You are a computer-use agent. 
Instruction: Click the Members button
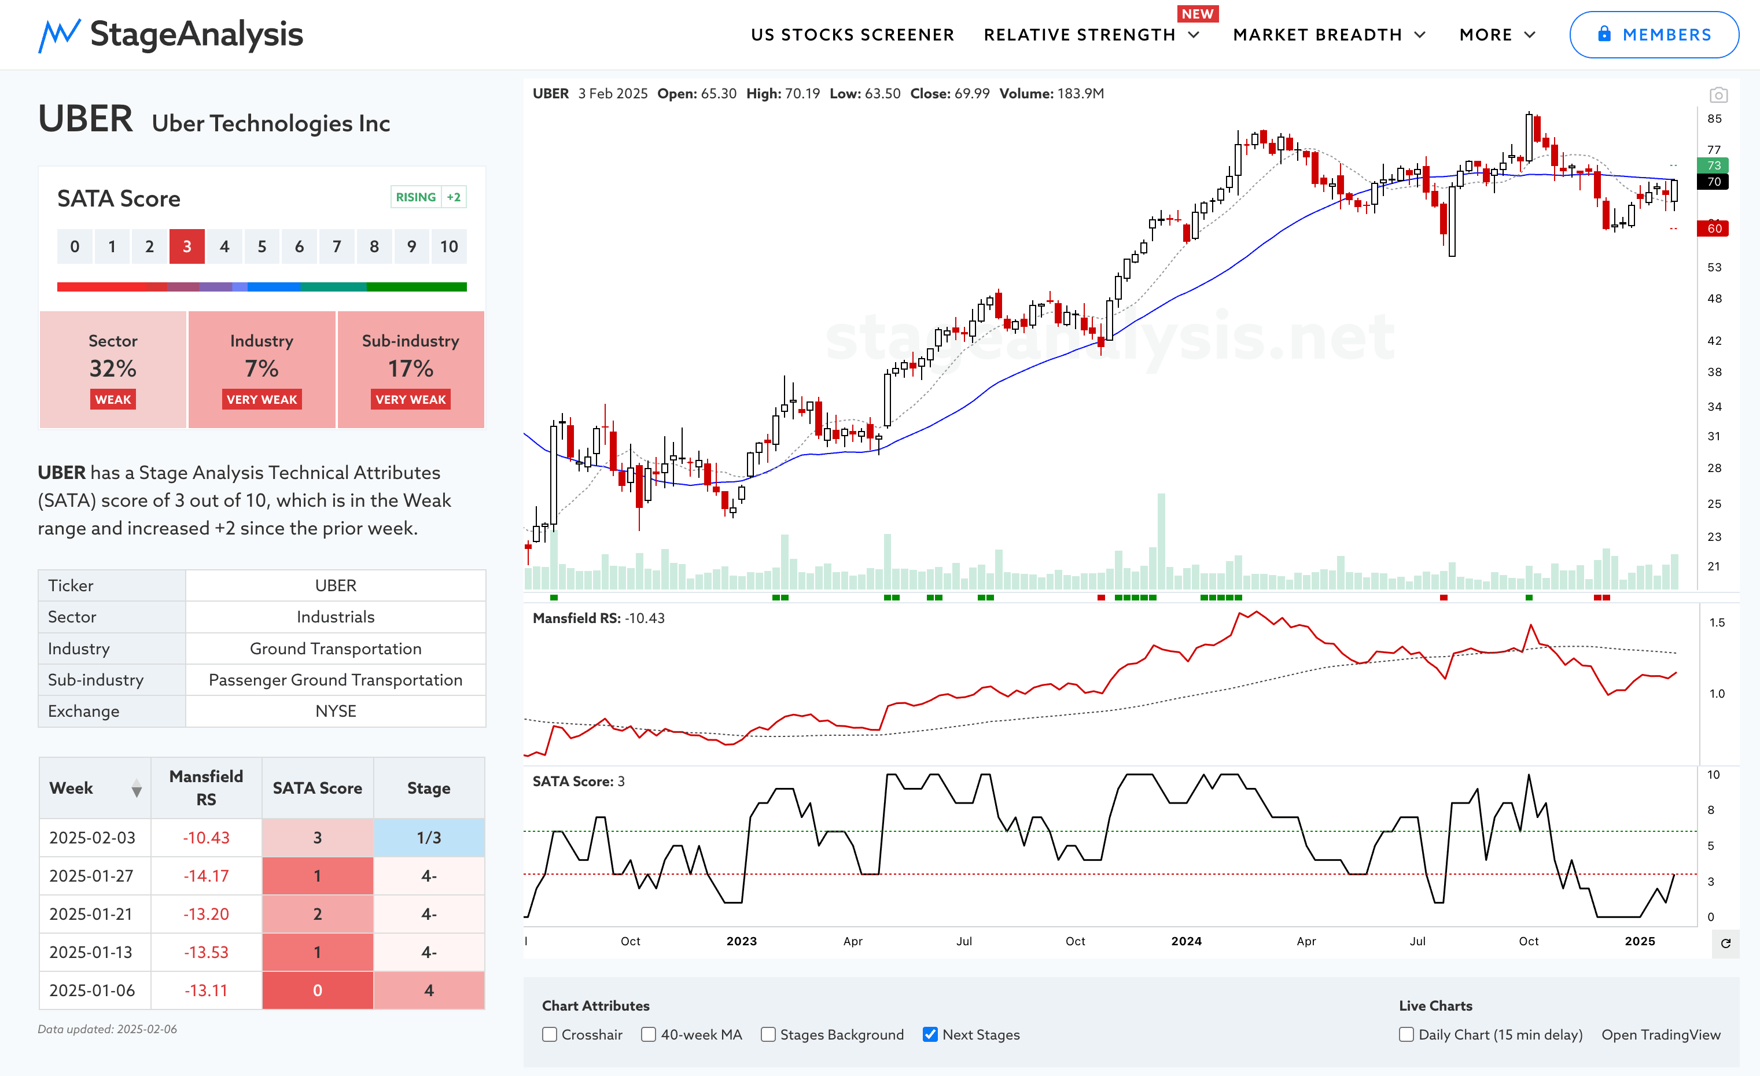(1654, 34)
